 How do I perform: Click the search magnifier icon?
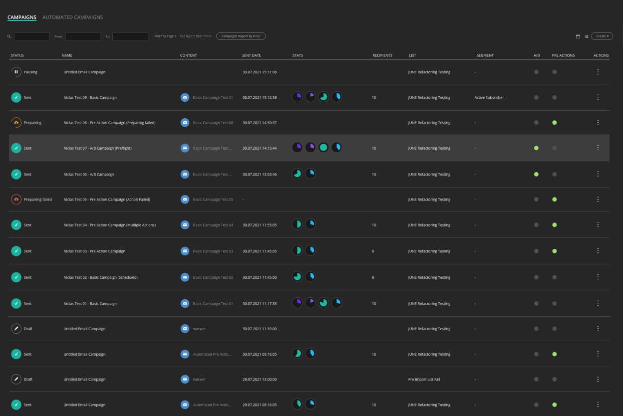pyautogui.click(x=9, y=36)
